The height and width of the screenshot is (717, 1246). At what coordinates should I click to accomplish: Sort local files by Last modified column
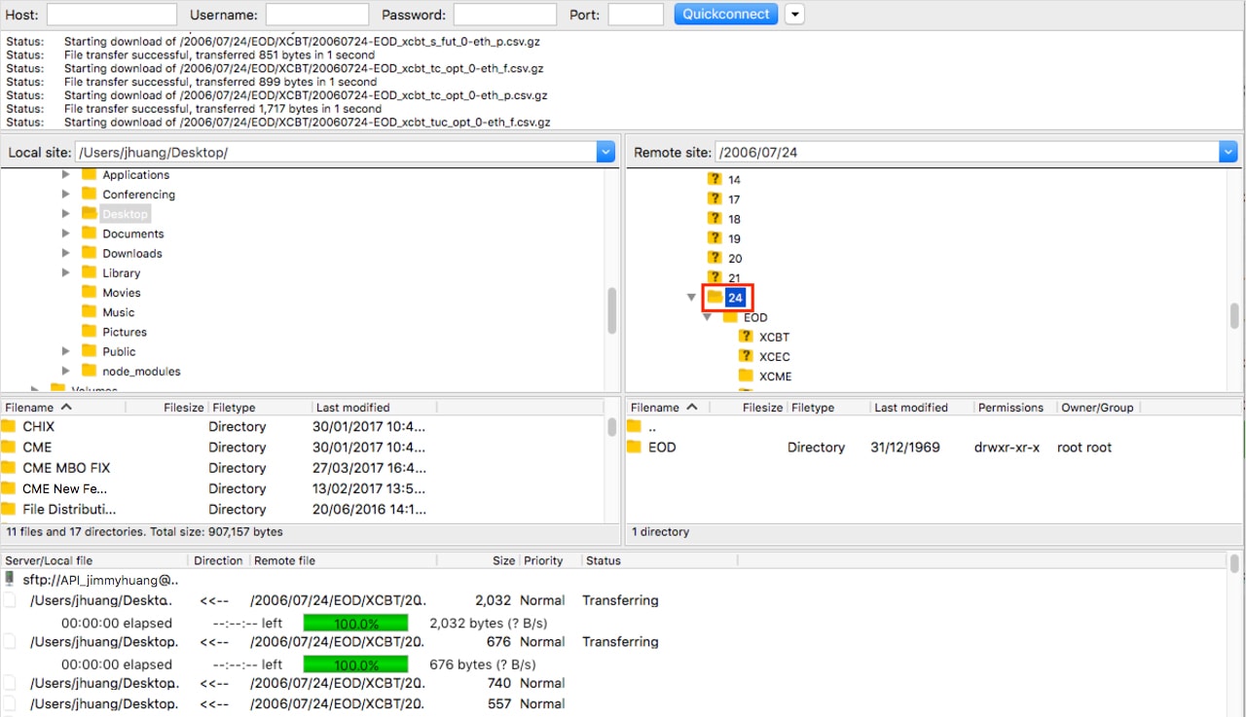pos(352,408)
